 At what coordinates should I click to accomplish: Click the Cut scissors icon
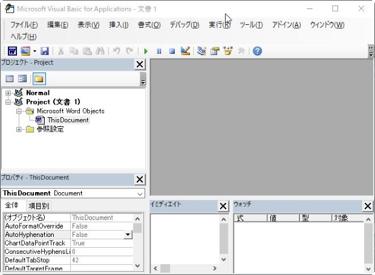[x=60, y=51]
